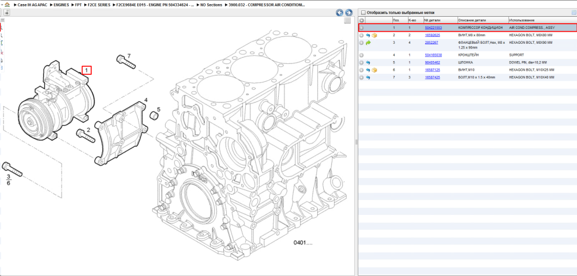Sort by the 'К-во' column header
This screenshot has width=577, height=276.
point(415,20)
